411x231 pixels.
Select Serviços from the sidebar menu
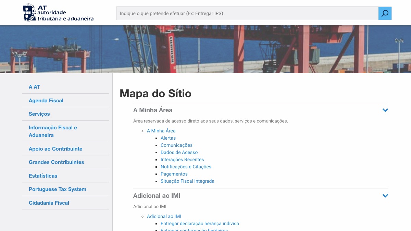(x=39, y=114)
